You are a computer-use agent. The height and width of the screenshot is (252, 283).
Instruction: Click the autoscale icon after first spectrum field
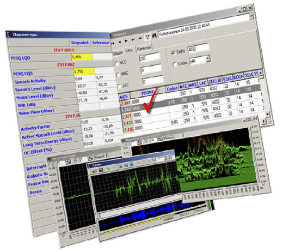coord(139,143)
